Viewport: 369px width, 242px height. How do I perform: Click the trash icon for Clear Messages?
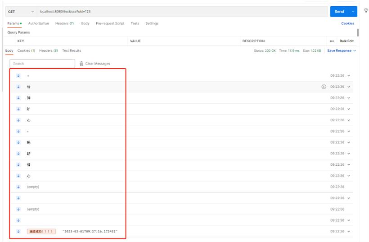coord(81,64)
